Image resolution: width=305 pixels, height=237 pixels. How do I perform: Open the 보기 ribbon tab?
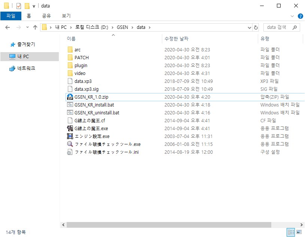[66, 16]
